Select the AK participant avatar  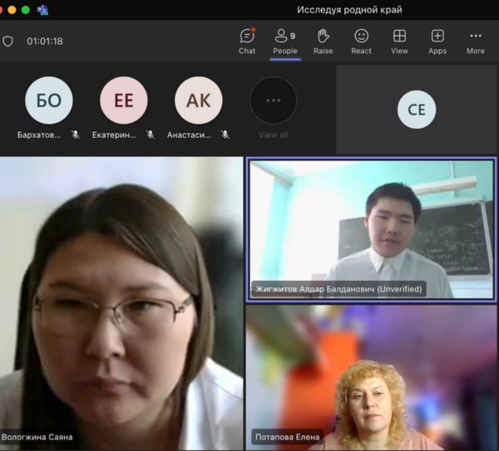pos(199,100)
